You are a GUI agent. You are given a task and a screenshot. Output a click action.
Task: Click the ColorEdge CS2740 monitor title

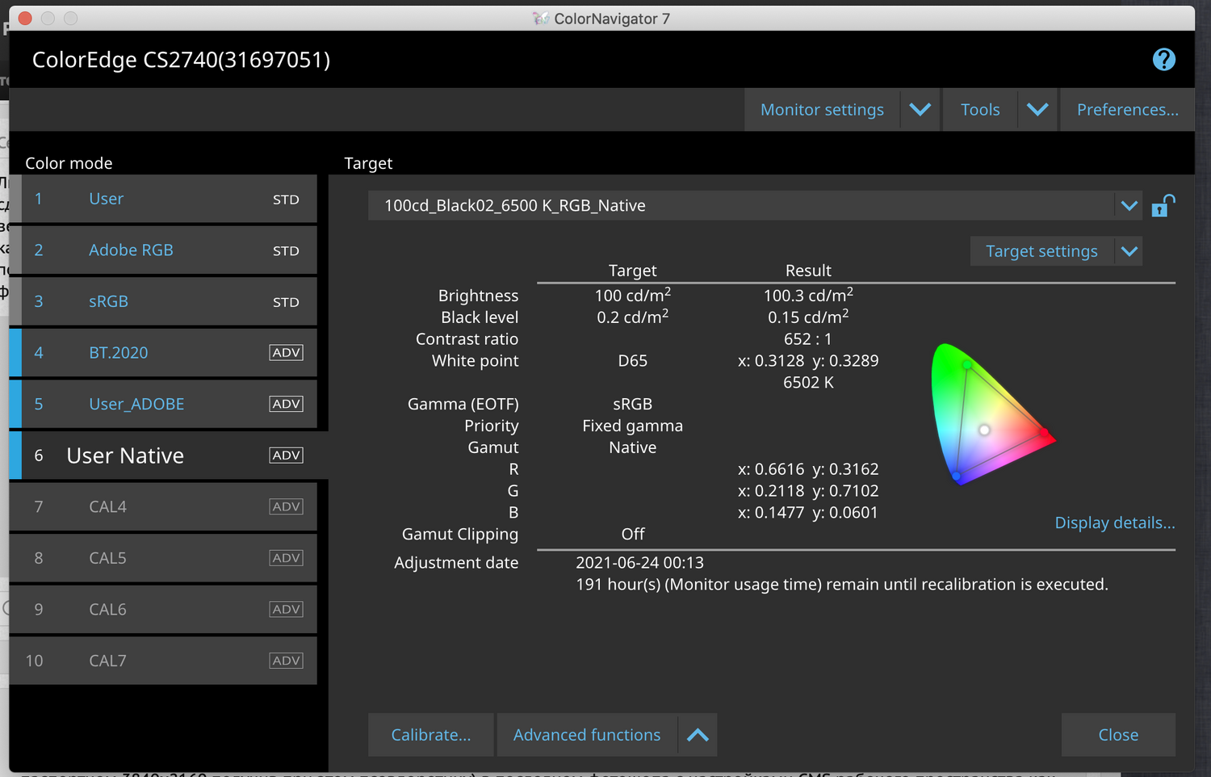181,60
